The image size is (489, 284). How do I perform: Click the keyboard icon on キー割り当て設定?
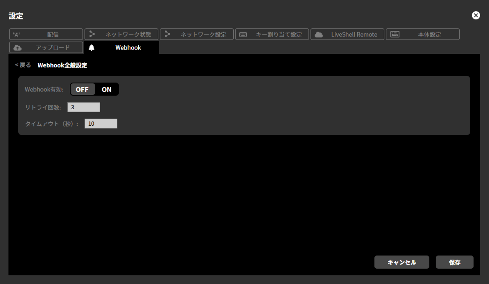243,34
